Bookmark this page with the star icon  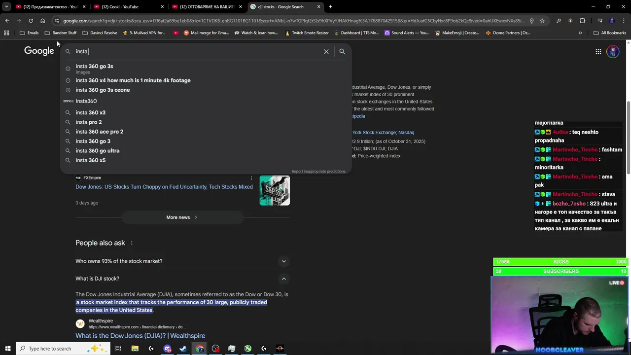pyautogui.click(x=542, y=21)
